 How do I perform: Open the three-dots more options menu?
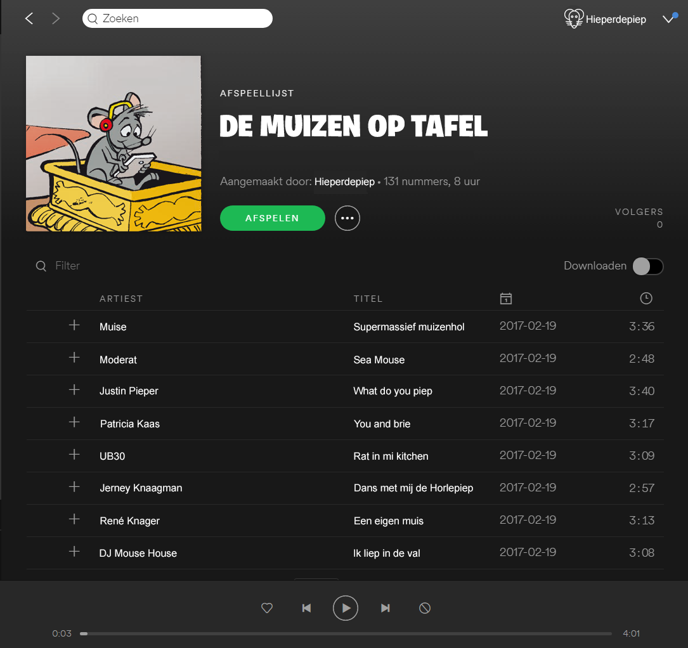(347, 218)
